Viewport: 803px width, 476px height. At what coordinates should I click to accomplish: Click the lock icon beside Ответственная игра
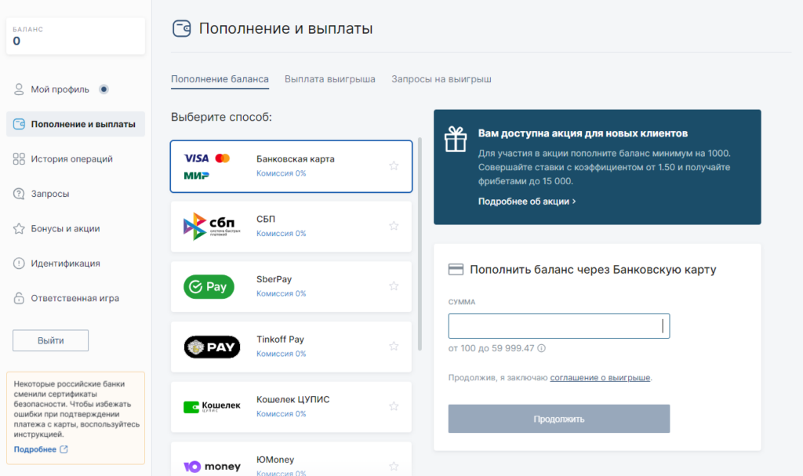pos(19,298)
